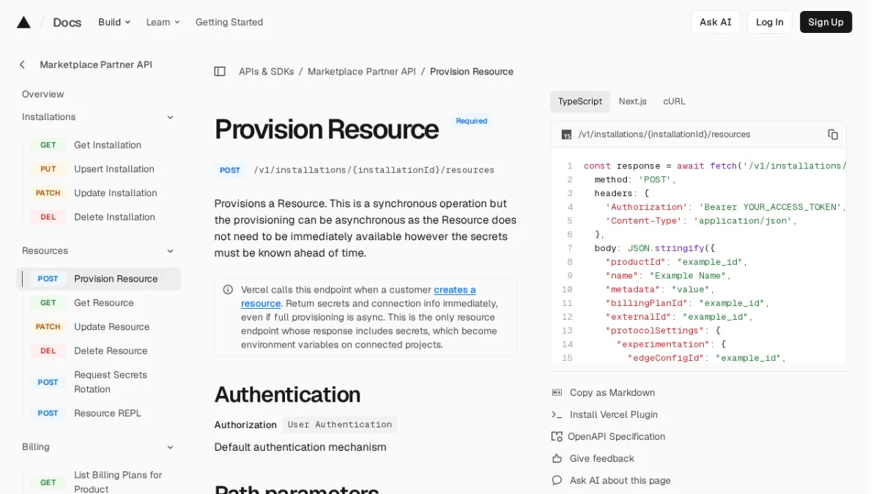The height and width of the screenshot is (494, 879).
Task: Click the Install Vercel Plugin terminal icon
Action: [x=557, y=415]
